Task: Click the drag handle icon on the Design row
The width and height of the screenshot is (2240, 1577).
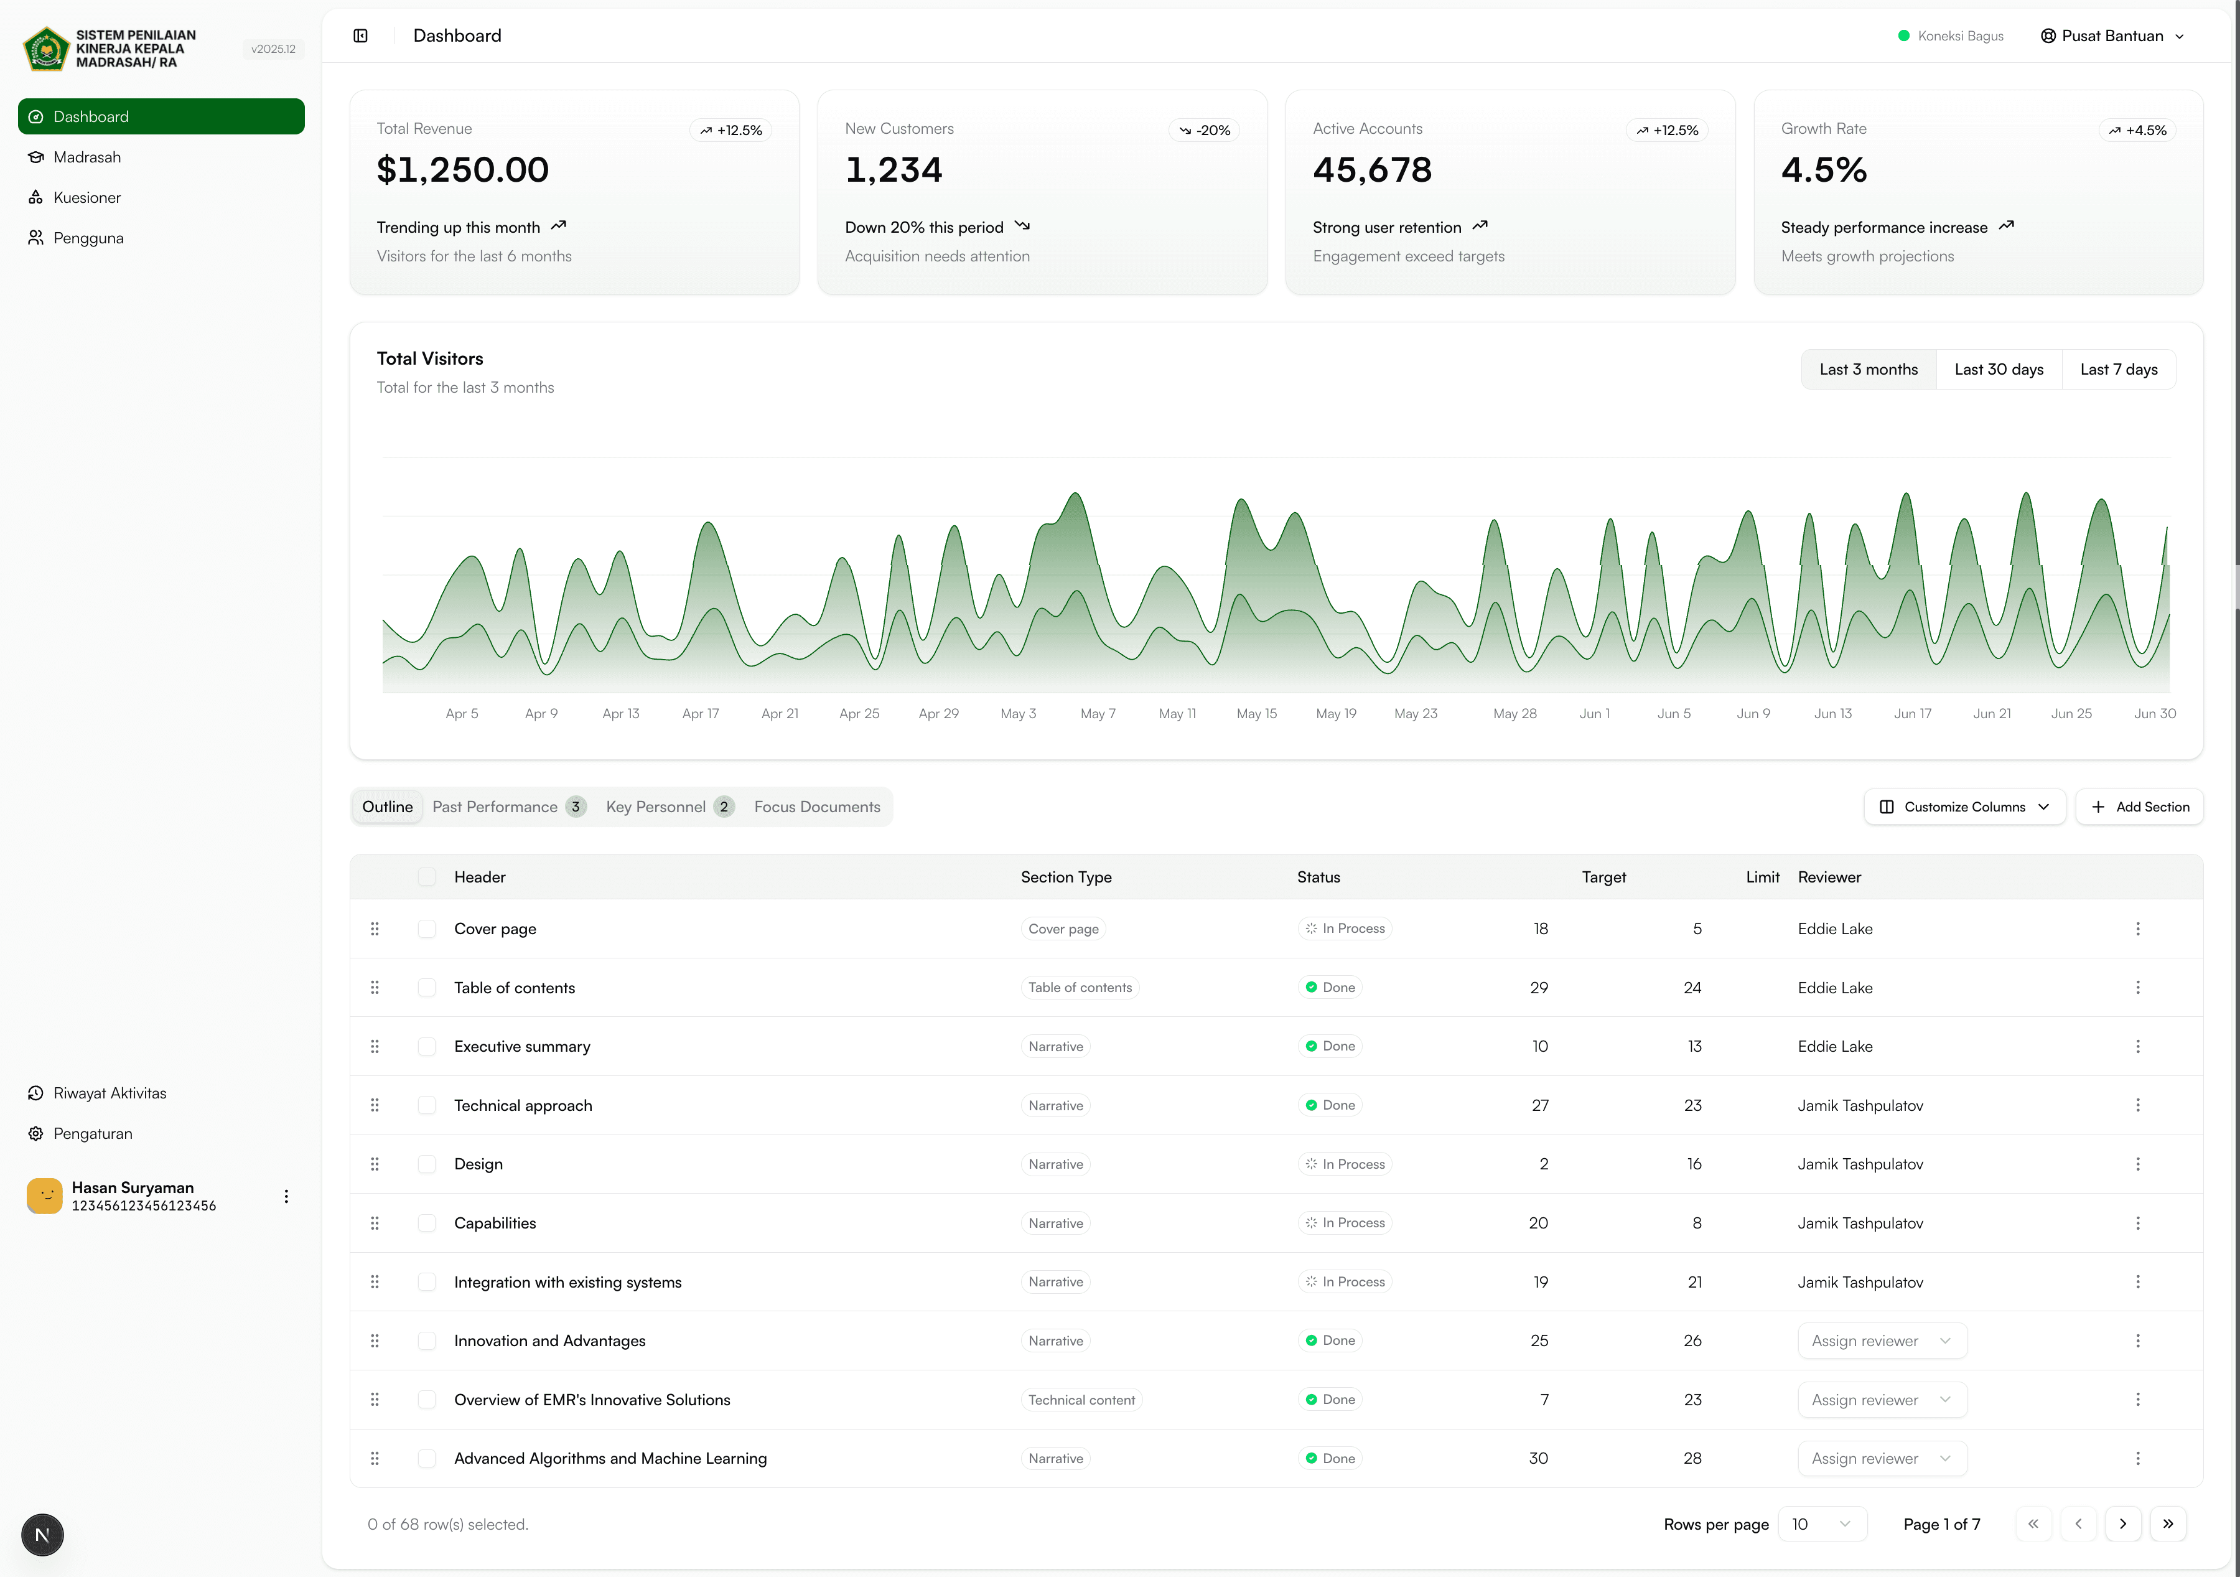Action: click(376, 1163)
